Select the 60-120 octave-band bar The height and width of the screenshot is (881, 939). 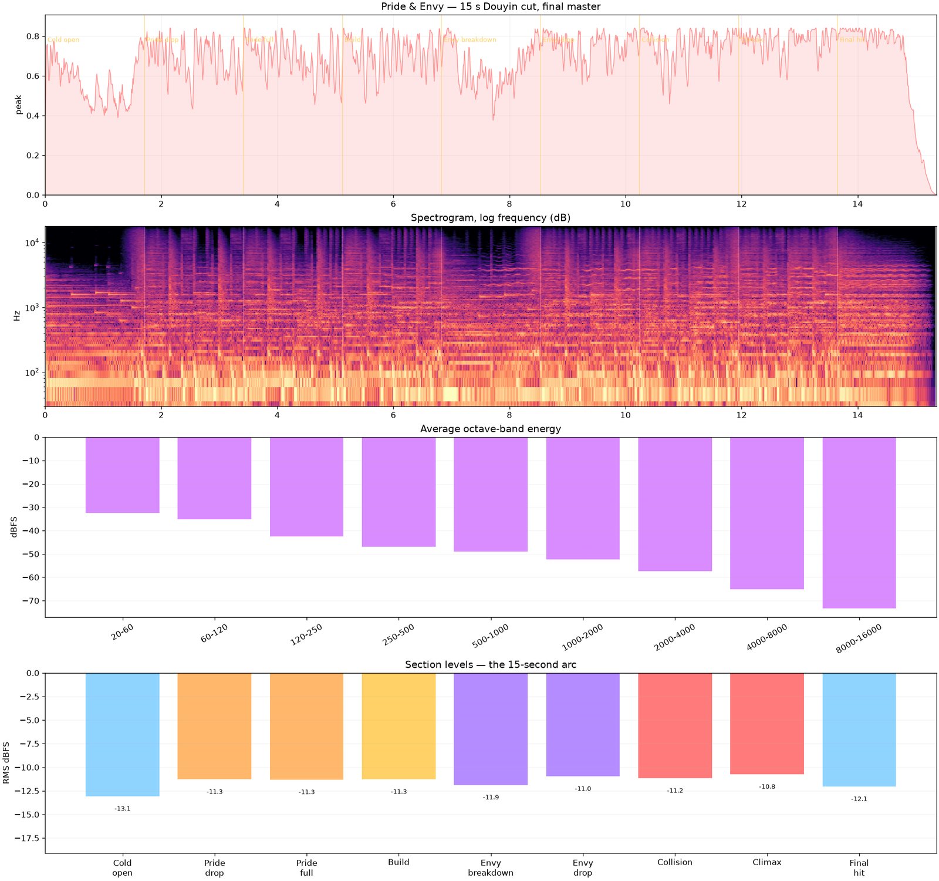click(x=215, y=478)
